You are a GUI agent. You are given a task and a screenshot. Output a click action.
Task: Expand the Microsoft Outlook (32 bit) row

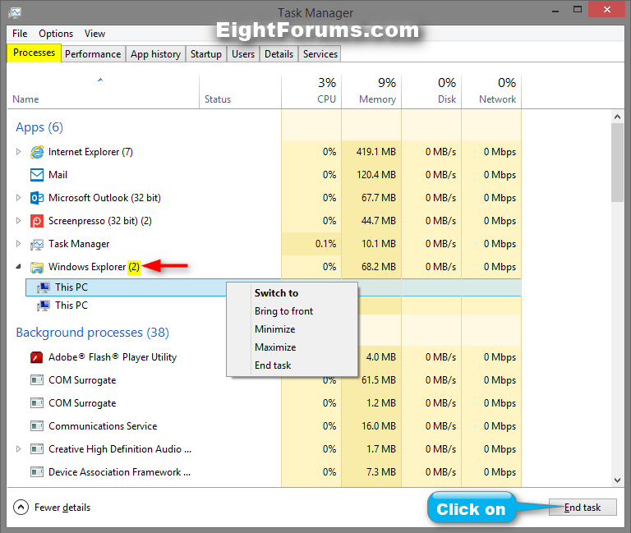pyautogui.click(x=18, y=197)
